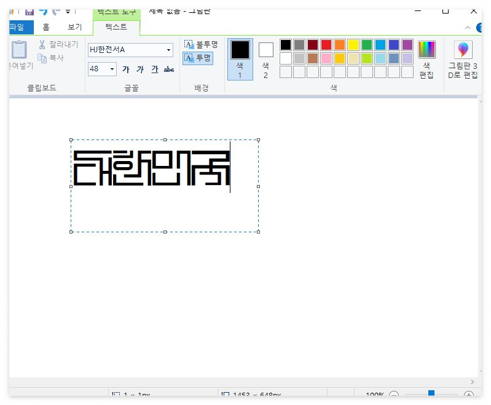Click the Text Tools contextual tab header
The image size is (491, 405).
click(x=117, y=13)
